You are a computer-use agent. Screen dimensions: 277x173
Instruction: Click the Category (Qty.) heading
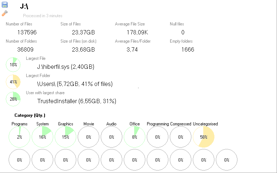(x=30, y=115)
